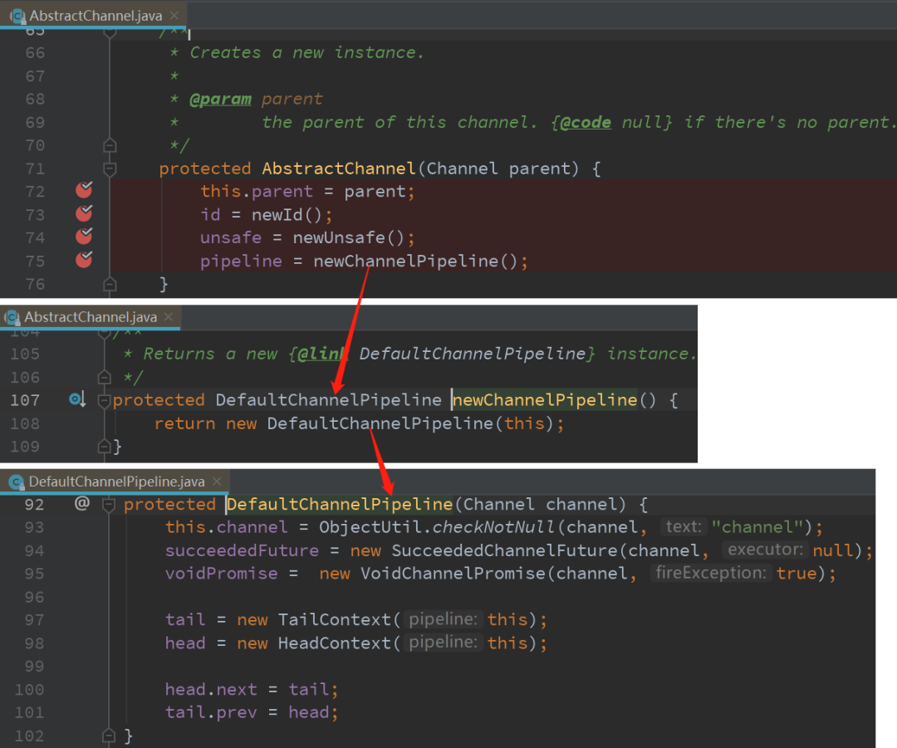Collapse constructor end fold marker at line 76

click(110, 284)
